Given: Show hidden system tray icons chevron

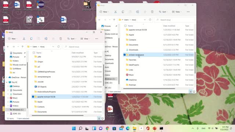Looking at the screenshot, I should point(193,128).
